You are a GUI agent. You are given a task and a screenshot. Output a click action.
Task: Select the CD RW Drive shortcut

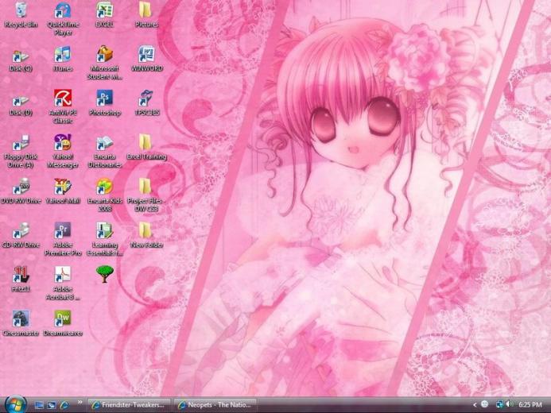pos(21,236)
